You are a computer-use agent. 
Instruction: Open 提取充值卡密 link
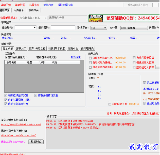point(65,5)
